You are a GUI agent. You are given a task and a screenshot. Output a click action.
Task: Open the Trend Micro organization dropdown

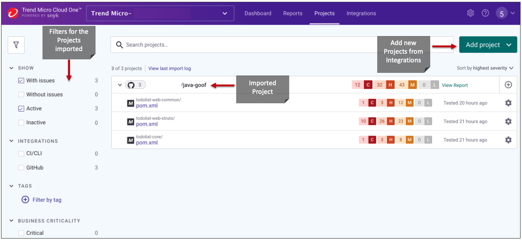tap(160, 14)
